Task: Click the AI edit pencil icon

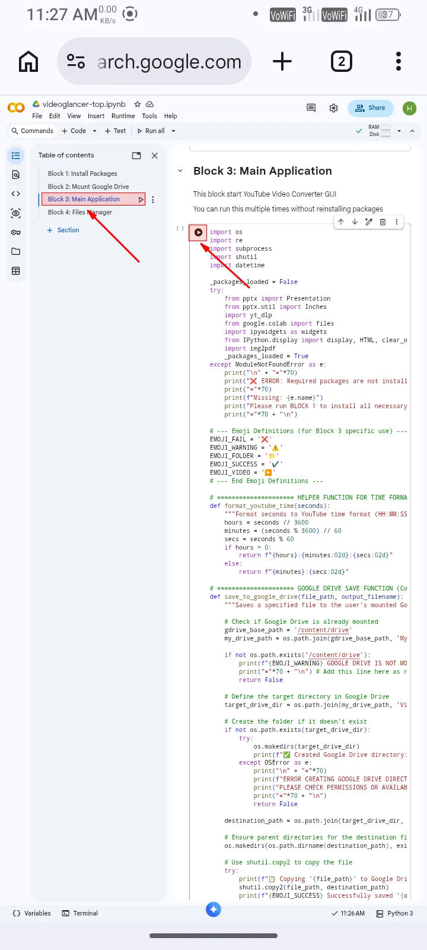Action: 369,222
